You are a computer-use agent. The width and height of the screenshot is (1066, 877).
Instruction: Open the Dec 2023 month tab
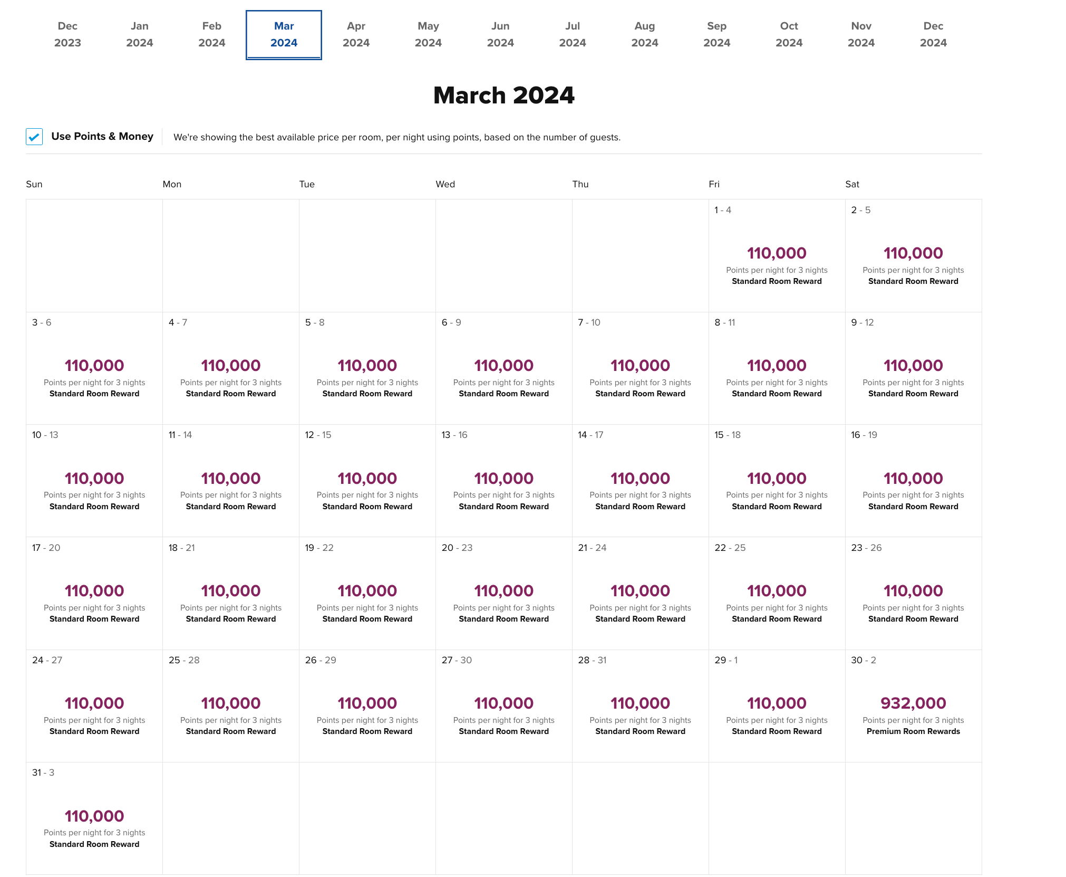(67, 34)
